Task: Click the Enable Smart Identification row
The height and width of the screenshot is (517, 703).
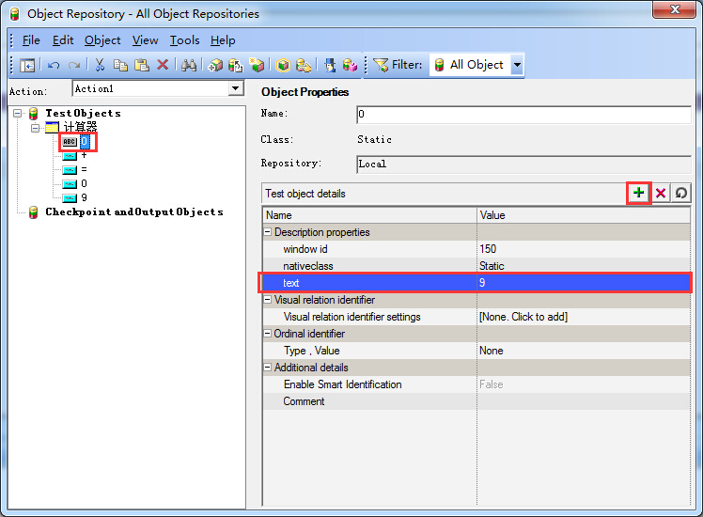Action: tap(476, 384)
